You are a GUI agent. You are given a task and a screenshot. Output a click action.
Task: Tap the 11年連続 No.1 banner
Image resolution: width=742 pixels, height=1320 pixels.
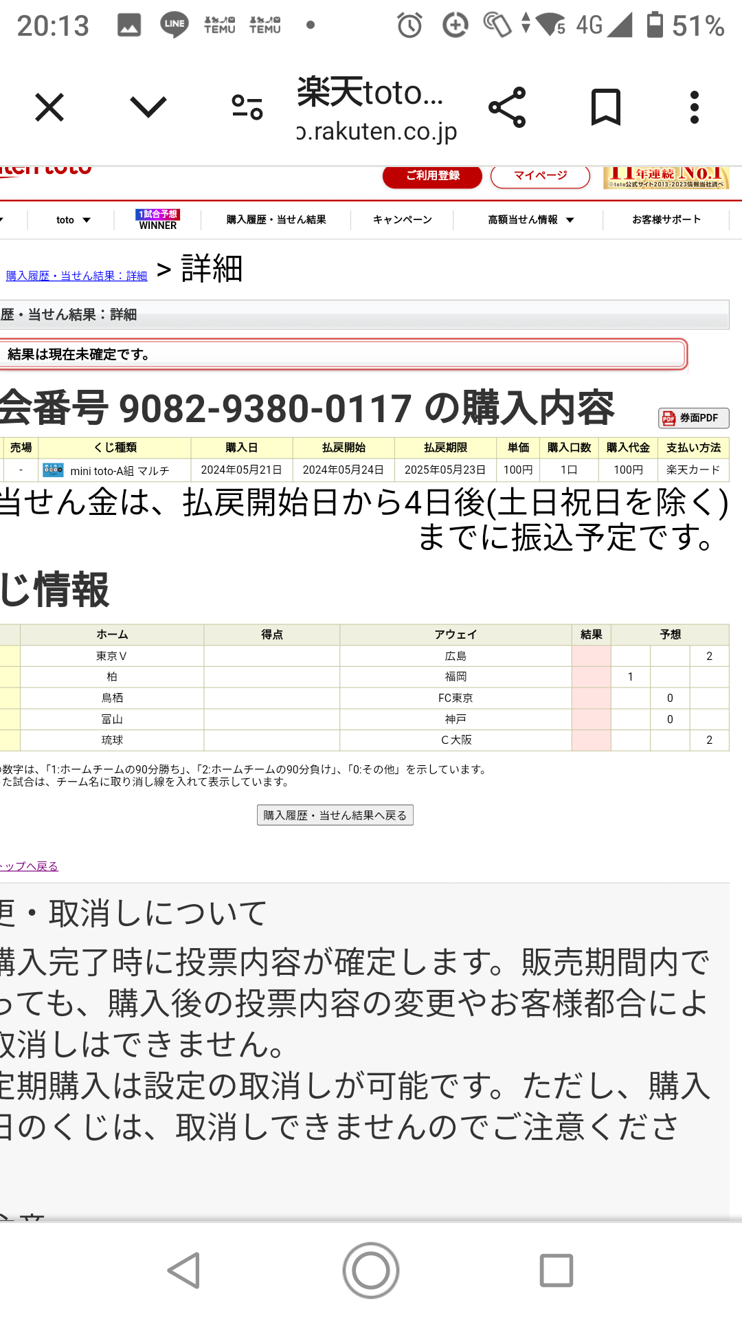click(666, 177)
